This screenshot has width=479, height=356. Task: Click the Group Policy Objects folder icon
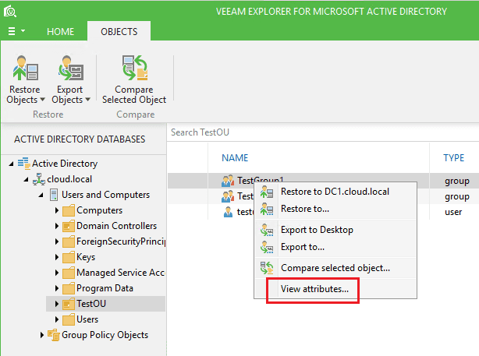[x=54, y=335]
